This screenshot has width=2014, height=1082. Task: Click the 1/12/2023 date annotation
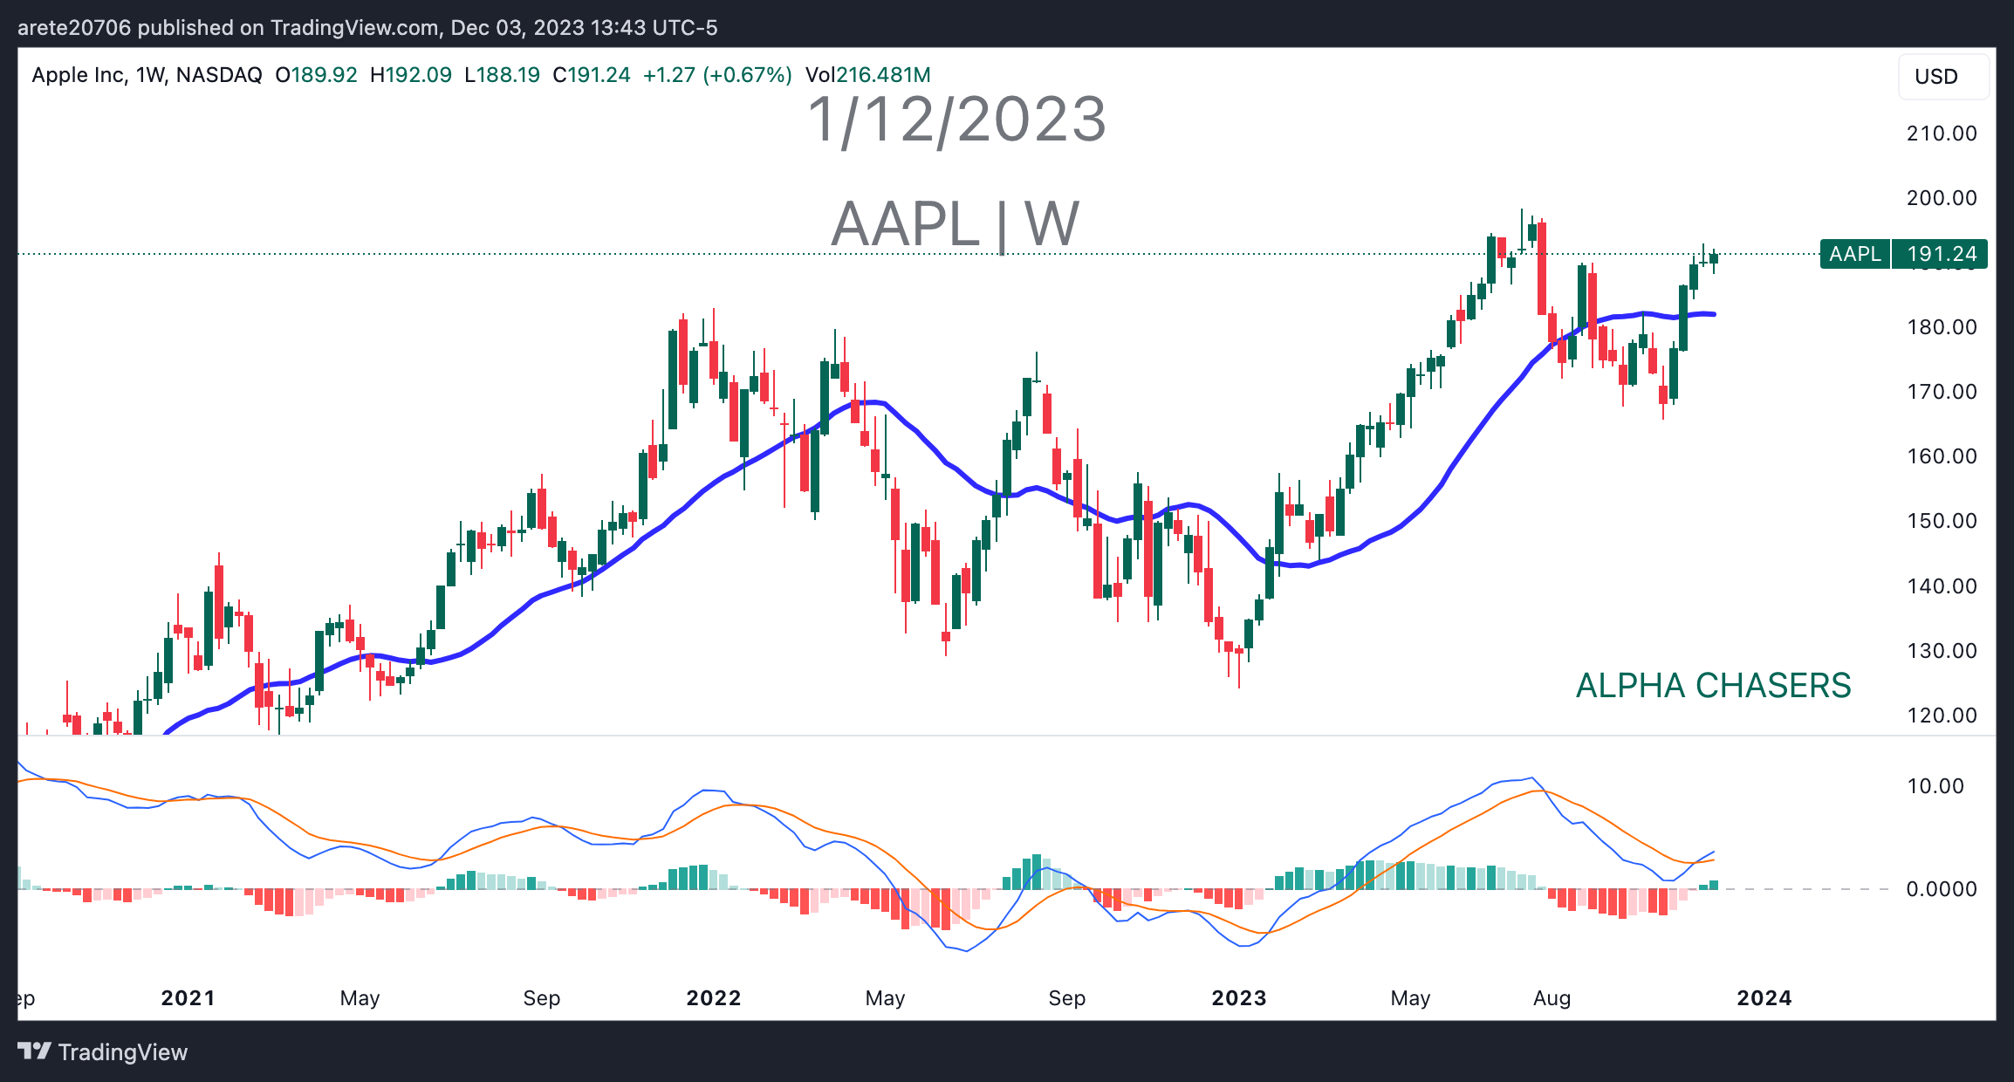click(957, 120)
